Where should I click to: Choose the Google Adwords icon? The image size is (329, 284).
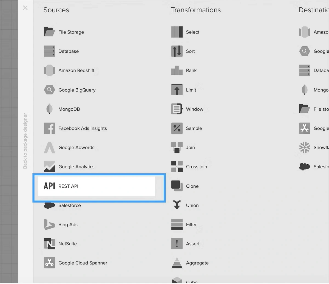click(49, 147)
